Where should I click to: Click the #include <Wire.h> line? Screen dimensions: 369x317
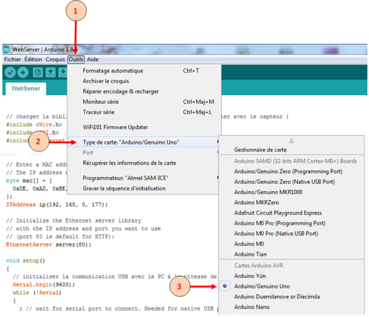[34, 124]
